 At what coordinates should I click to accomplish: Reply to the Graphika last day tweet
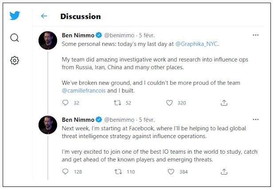65,103
